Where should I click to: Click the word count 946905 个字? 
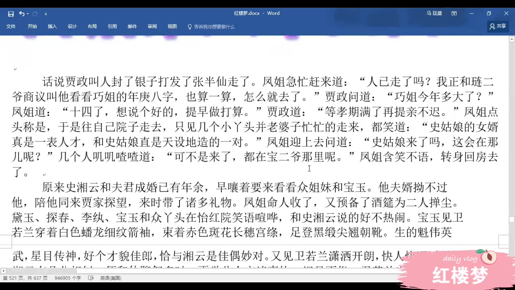(x=68, y=278)
